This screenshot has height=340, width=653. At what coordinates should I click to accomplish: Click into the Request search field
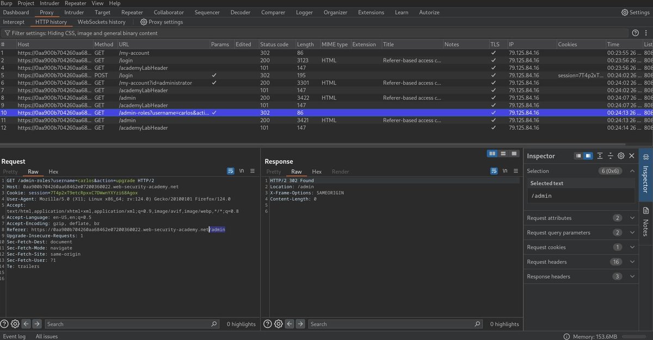point(132,324)
